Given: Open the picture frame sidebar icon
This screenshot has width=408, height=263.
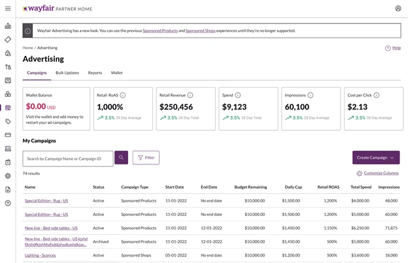Looking at the screenshot, I should (8, 80).
